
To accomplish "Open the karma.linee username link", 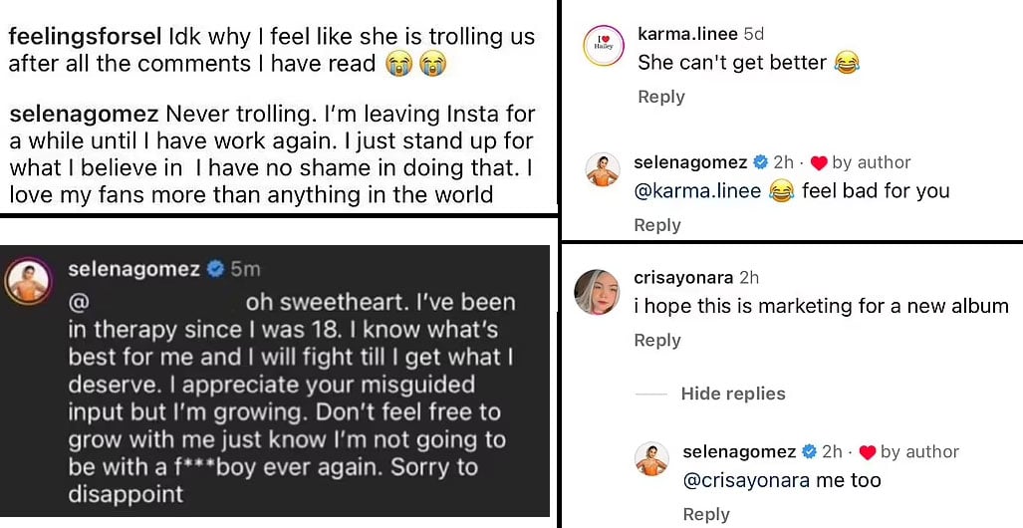I will coord(685,34).
